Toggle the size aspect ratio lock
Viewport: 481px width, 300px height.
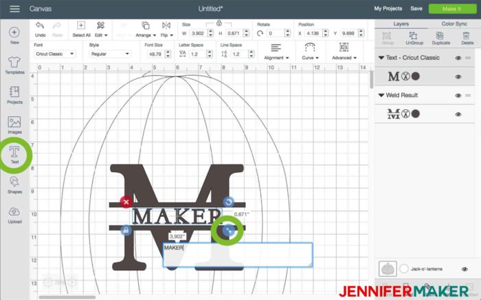pyautogui.click(x=219, y=23)
